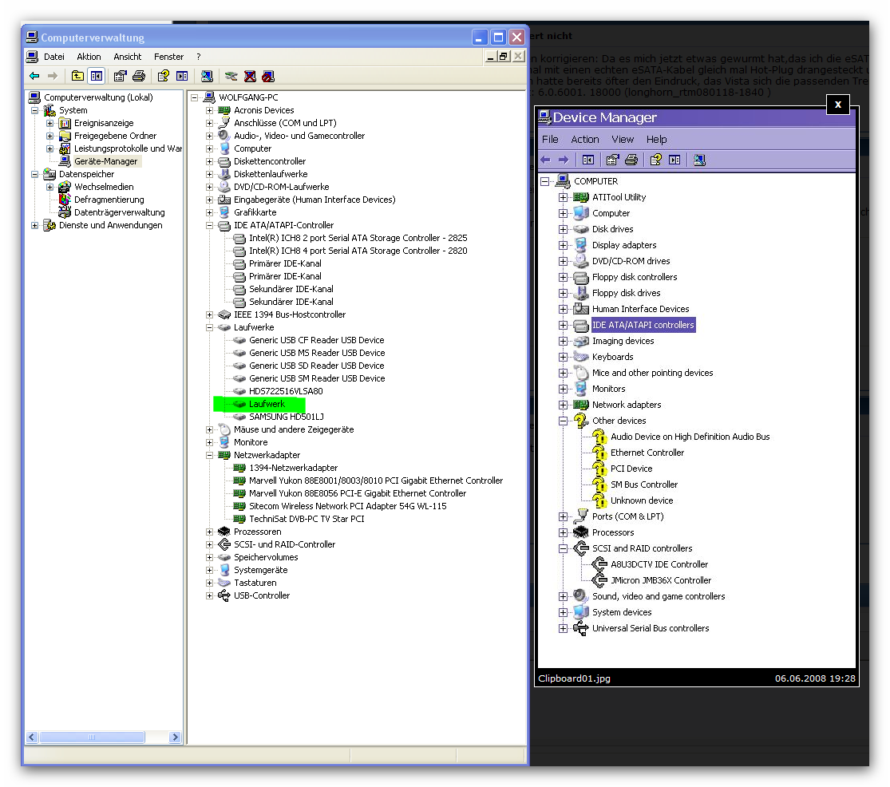890x787 pixels.
Task: Click the Print icon in Computerverwaltung toolbar
Action: (139, 76)
